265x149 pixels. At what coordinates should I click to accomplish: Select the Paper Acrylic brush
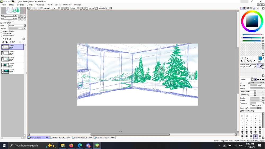point(248,66)
